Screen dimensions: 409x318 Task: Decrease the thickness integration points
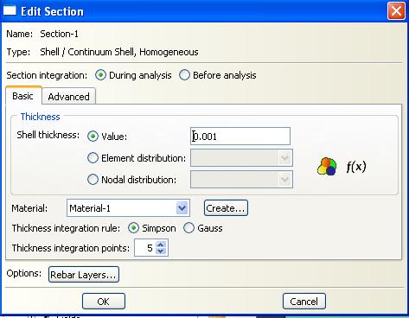point(161,251)
